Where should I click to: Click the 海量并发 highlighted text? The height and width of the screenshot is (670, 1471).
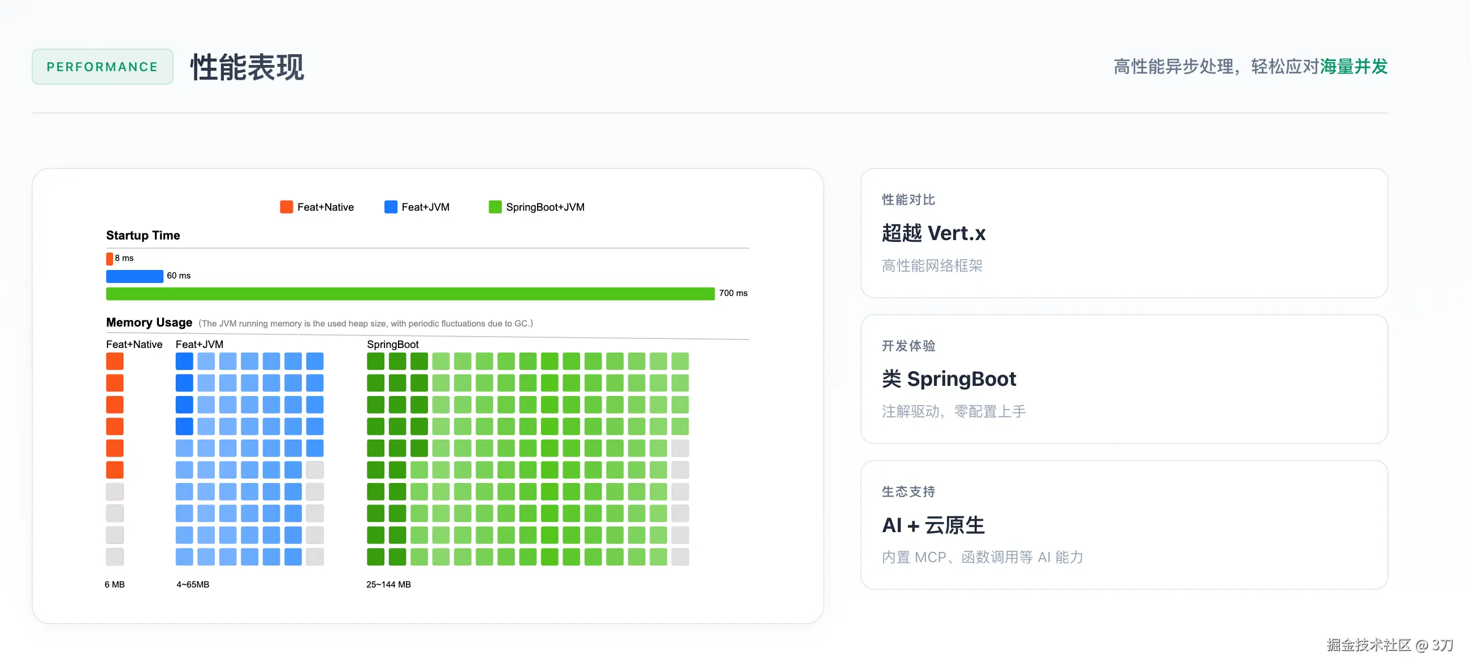tap(1353, 67)
